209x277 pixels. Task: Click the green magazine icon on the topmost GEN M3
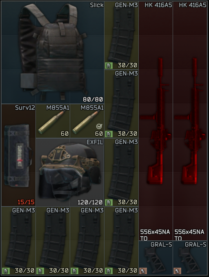[x=109, y=66]
